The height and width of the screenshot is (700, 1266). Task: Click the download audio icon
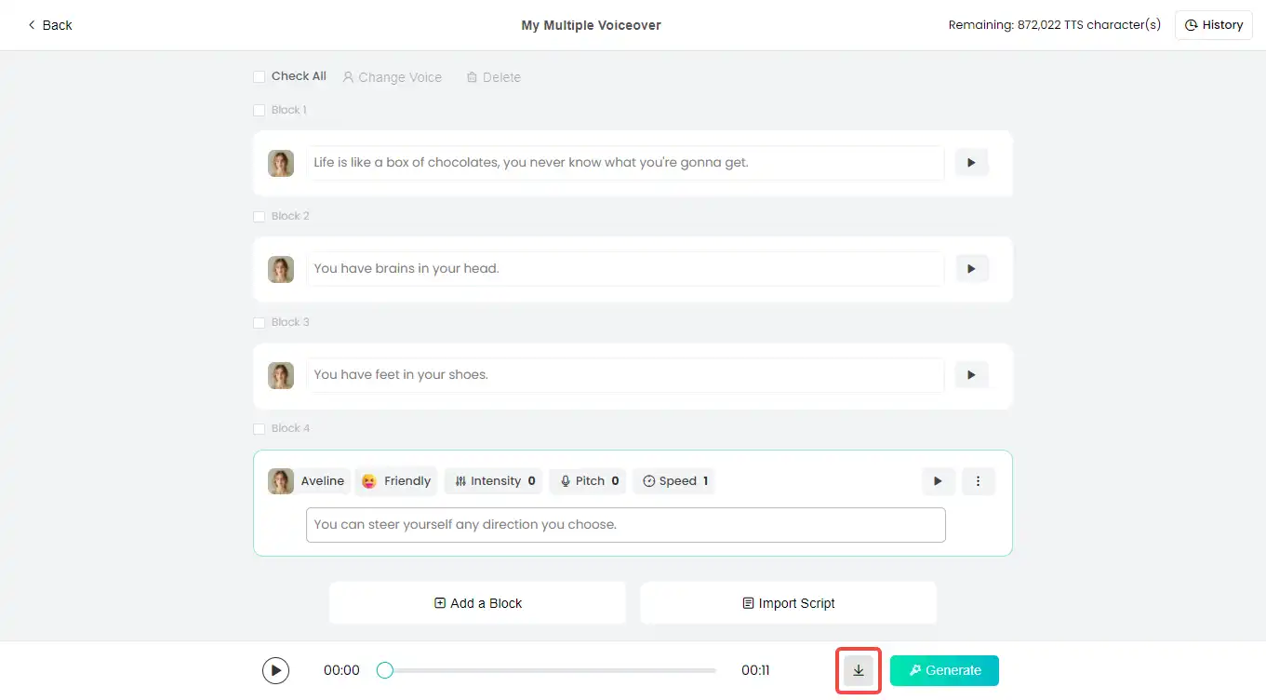coord(858,670)
